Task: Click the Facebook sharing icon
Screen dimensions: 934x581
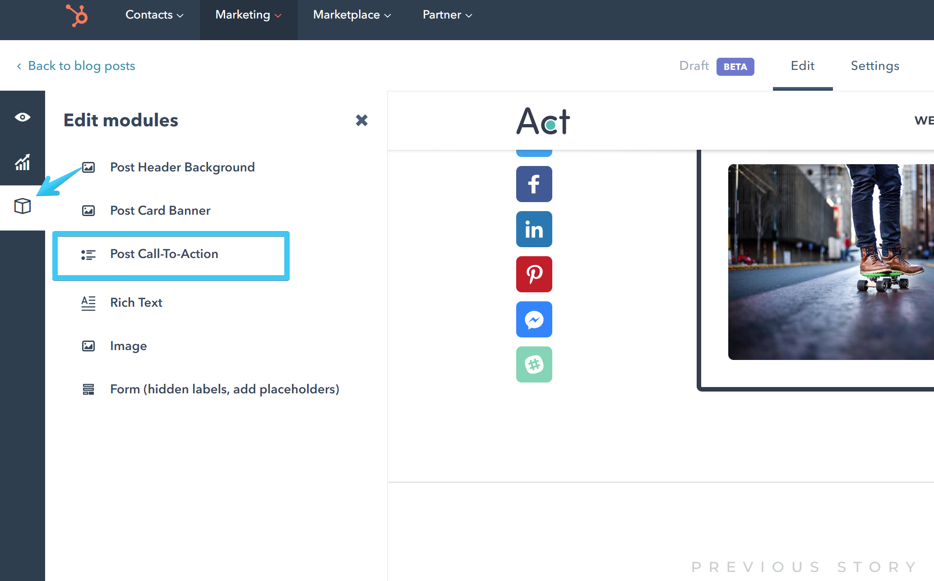Action: pos(534,184)
